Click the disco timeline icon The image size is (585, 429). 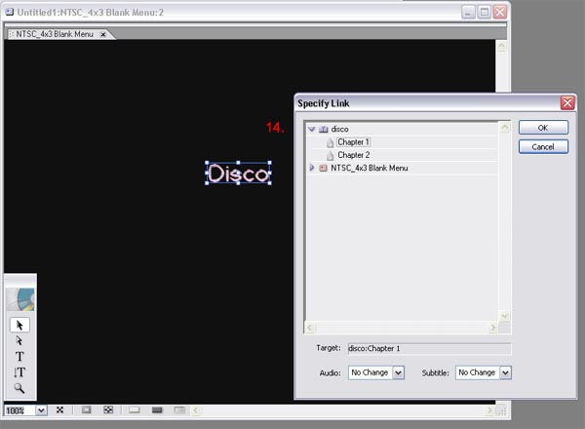[x=323, y=129]
